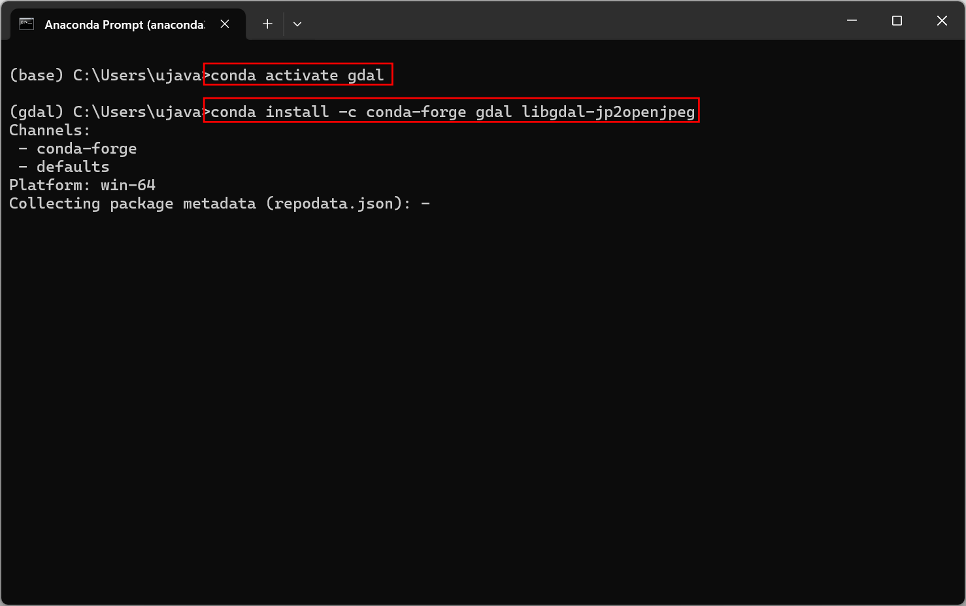The height and width of the screenshot is (606, 966).
Task: Open a new terminal tab with plus
Action: pos(267,24)
